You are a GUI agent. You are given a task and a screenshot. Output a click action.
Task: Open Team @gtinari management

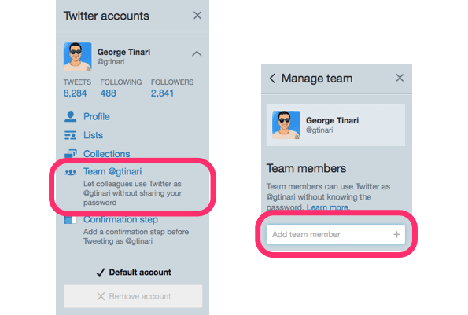click(x=112, y=172)
